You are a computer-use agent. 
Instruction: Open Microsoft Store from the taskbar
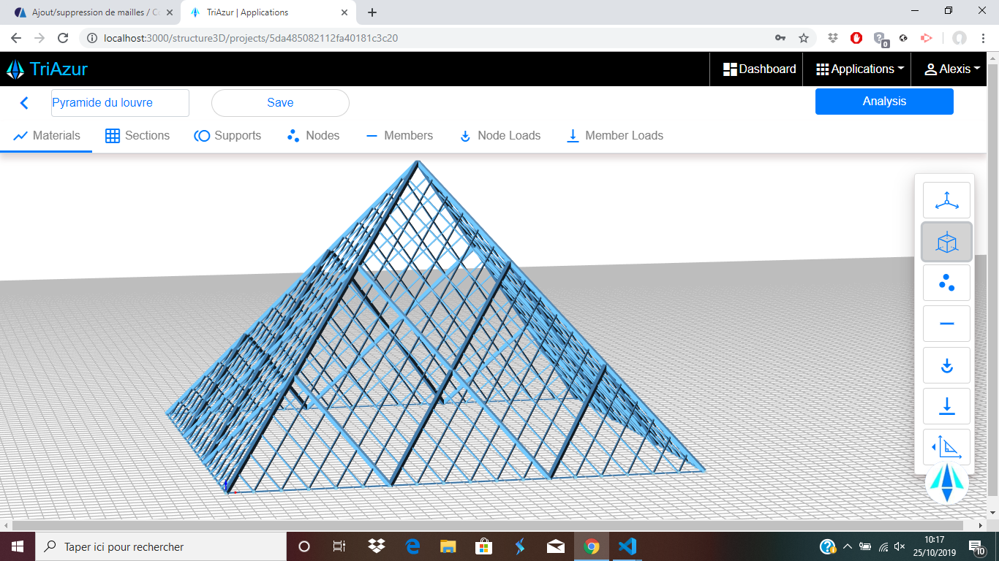click(x=483, y=546)
